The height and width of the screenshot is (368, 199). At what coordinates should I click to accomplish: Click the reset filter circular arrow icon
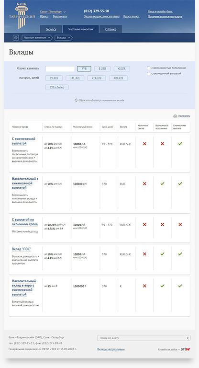coord(76,100)
